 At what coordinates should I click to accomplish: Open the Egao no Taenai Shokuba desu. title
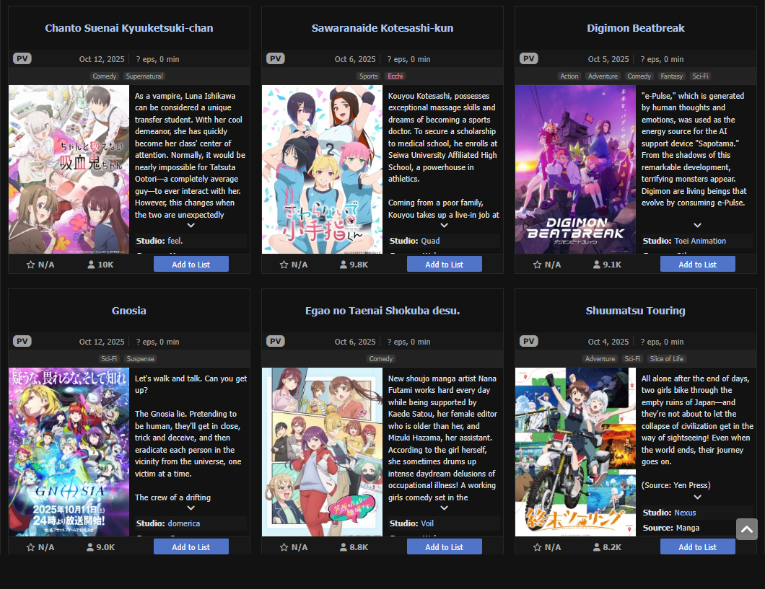[382, 310]
